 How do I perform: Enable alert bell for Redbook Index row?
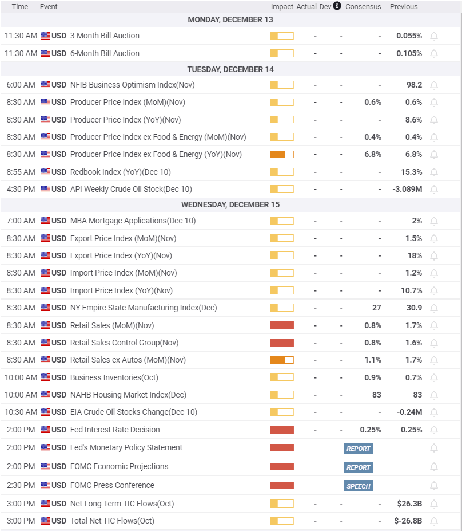pos(434,172)
